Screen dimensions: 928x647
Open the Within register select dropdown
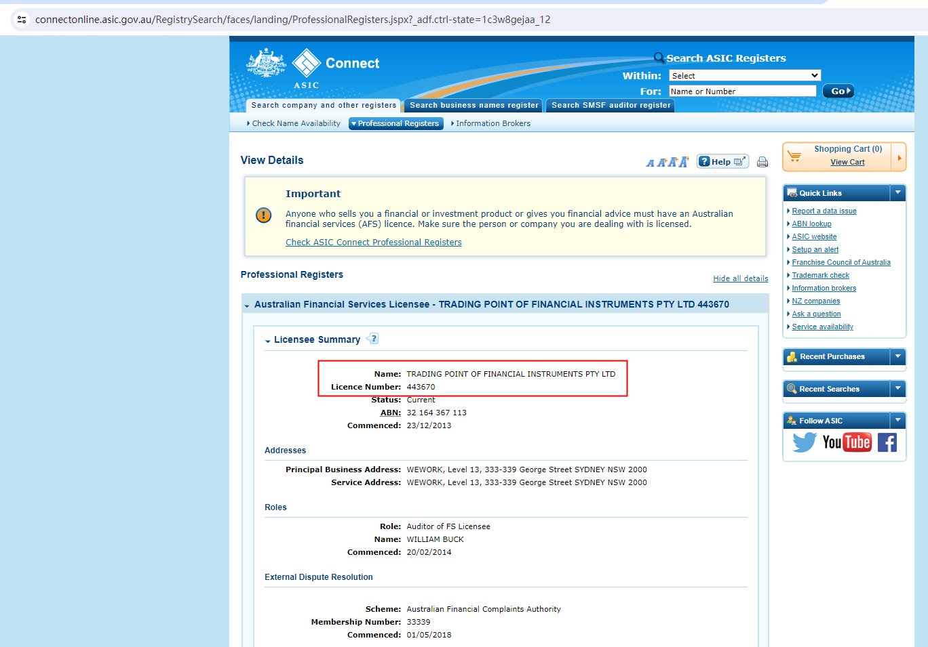point(745,76)
